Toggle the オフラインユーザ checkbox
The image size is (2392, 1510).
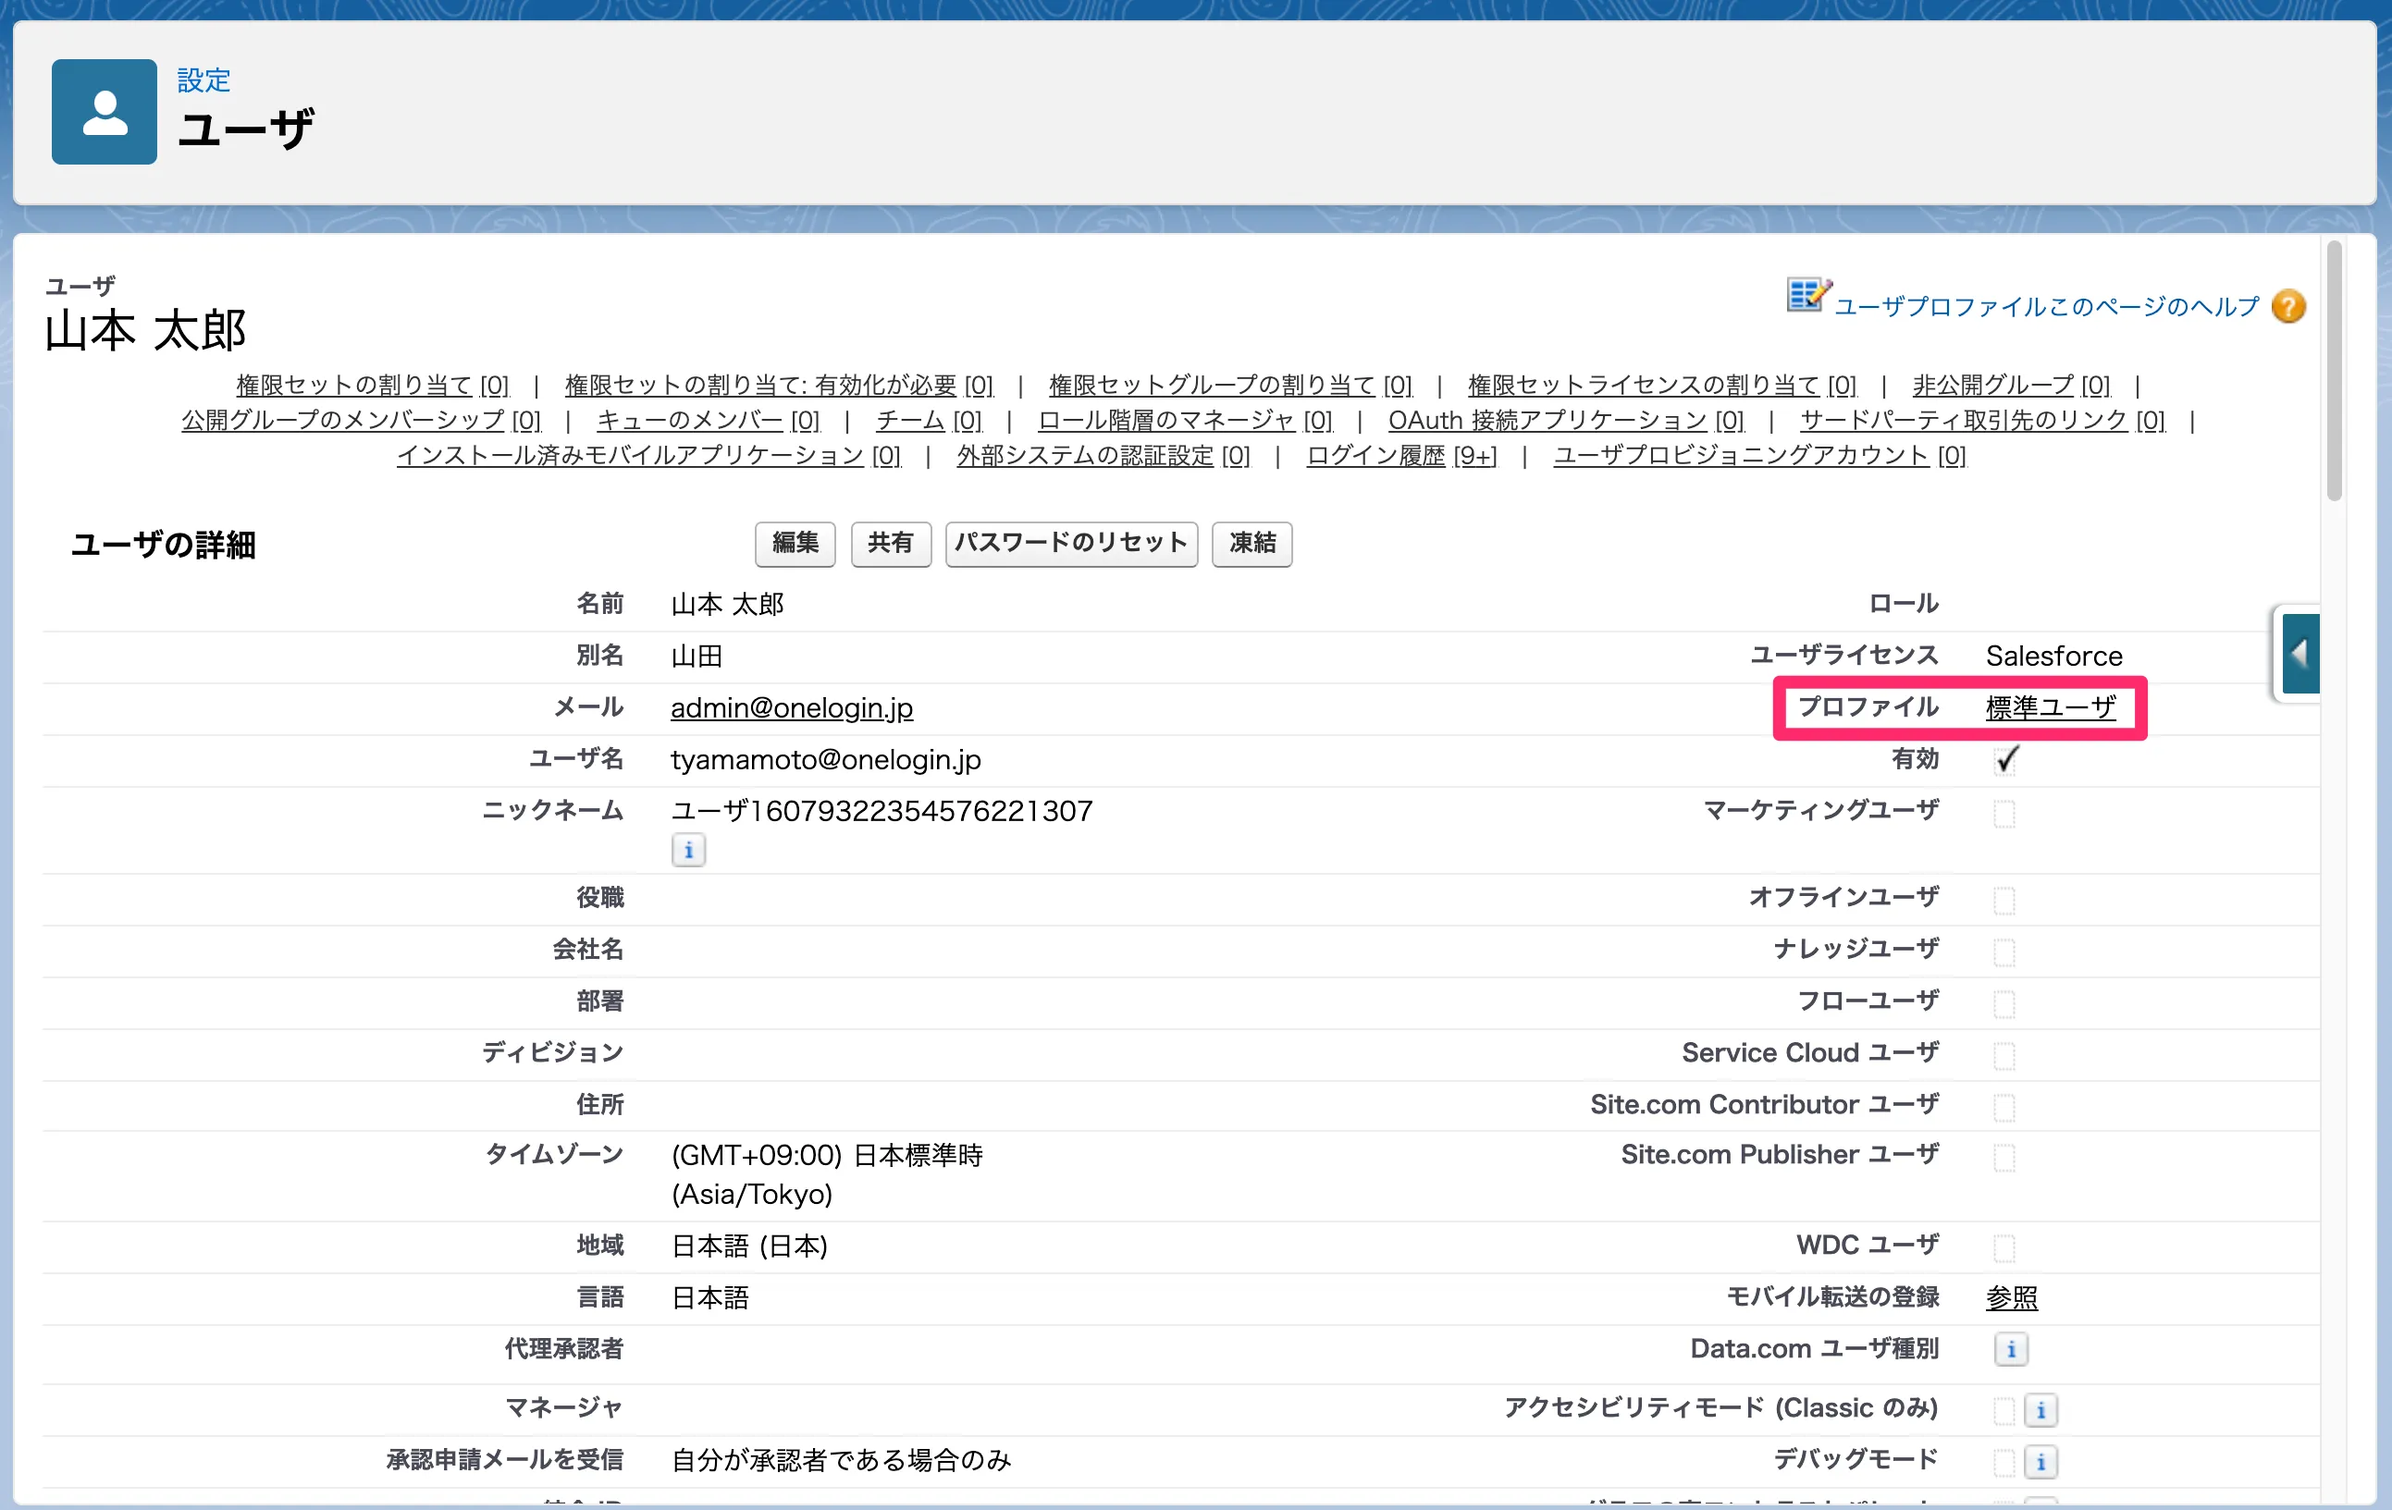[x=2004, y=900]
